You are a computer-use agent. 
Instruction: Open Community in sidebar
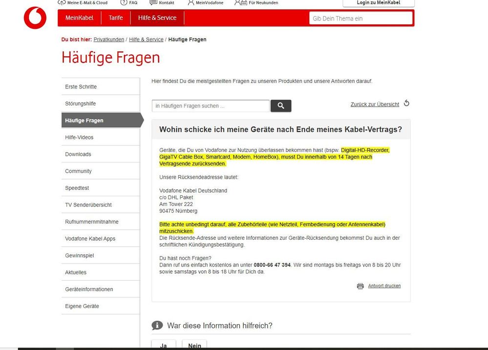[101, 171]
